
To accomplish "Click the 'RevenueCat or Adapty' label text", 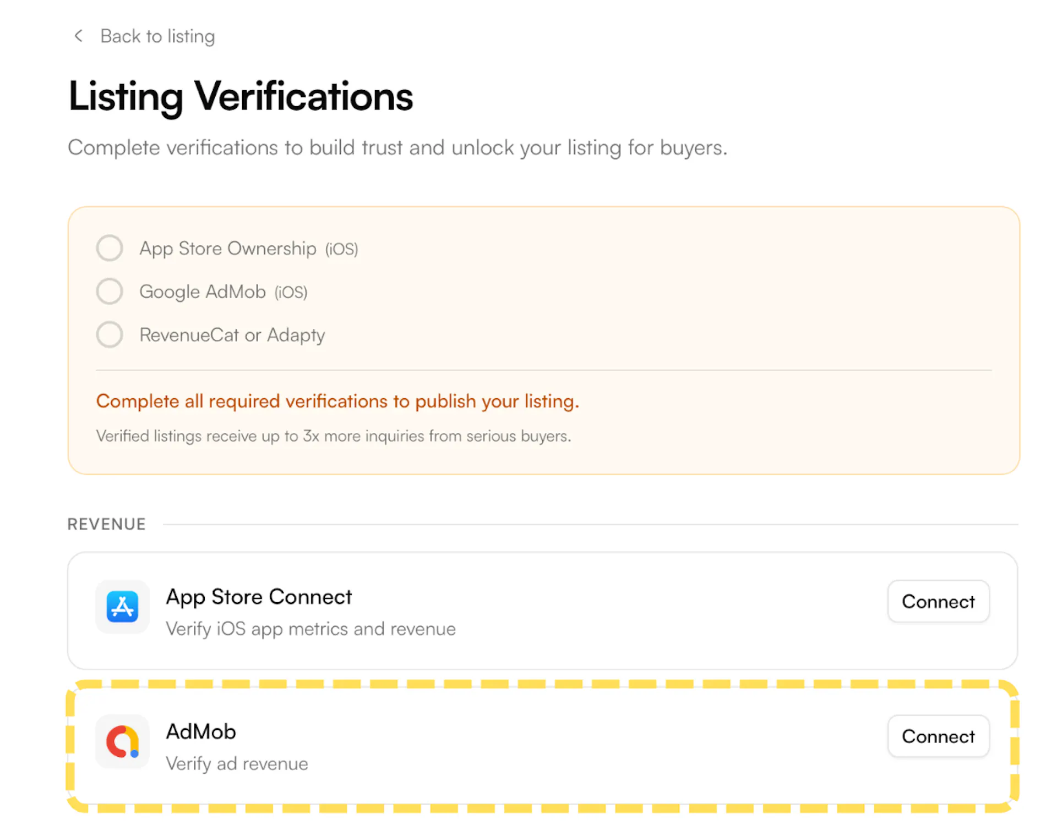I will [232, 335].
